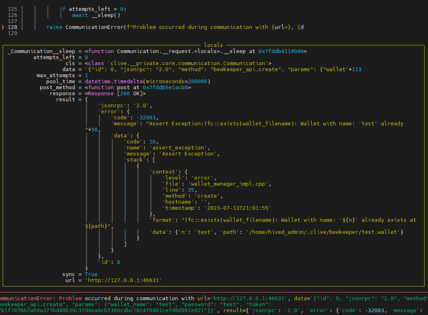Screen dimensions: 428x315
Task: Click the <Response [200 OK]> value
Action: click(x=115, y=93)
